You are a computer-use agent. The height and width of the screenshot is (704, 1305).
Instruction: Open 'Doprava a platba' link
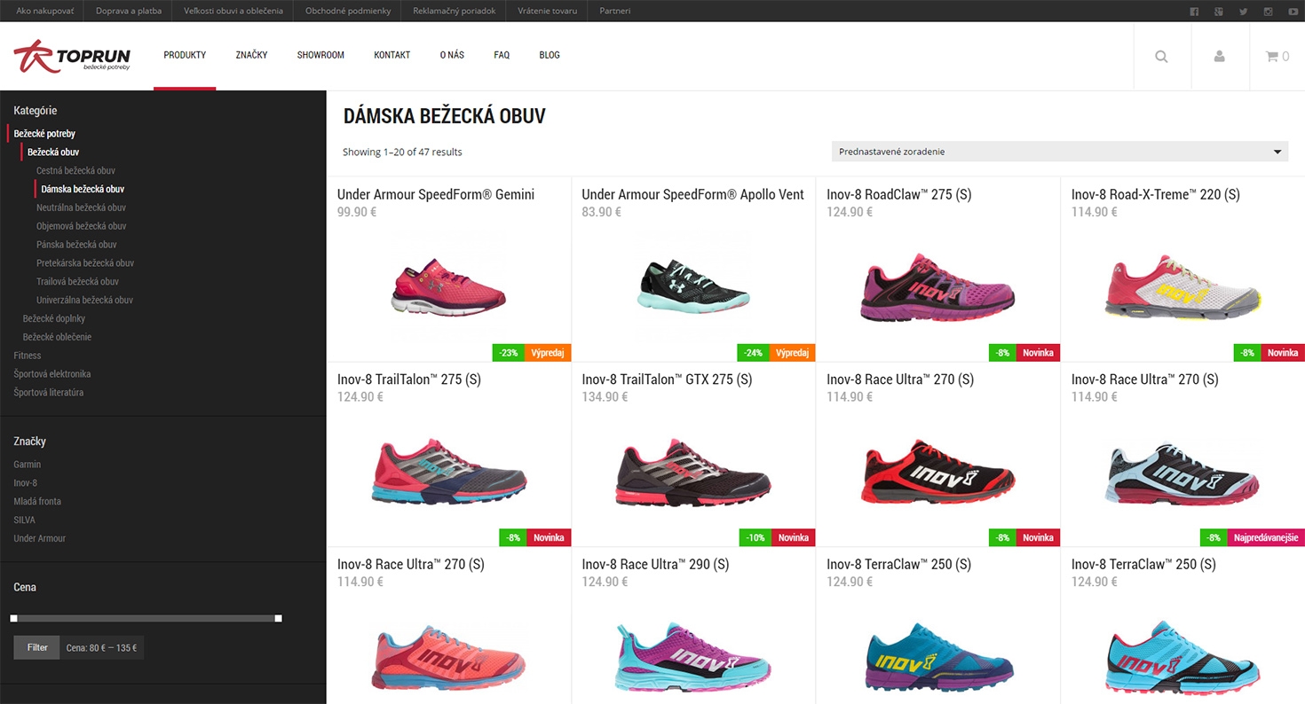tap(129, 12)
